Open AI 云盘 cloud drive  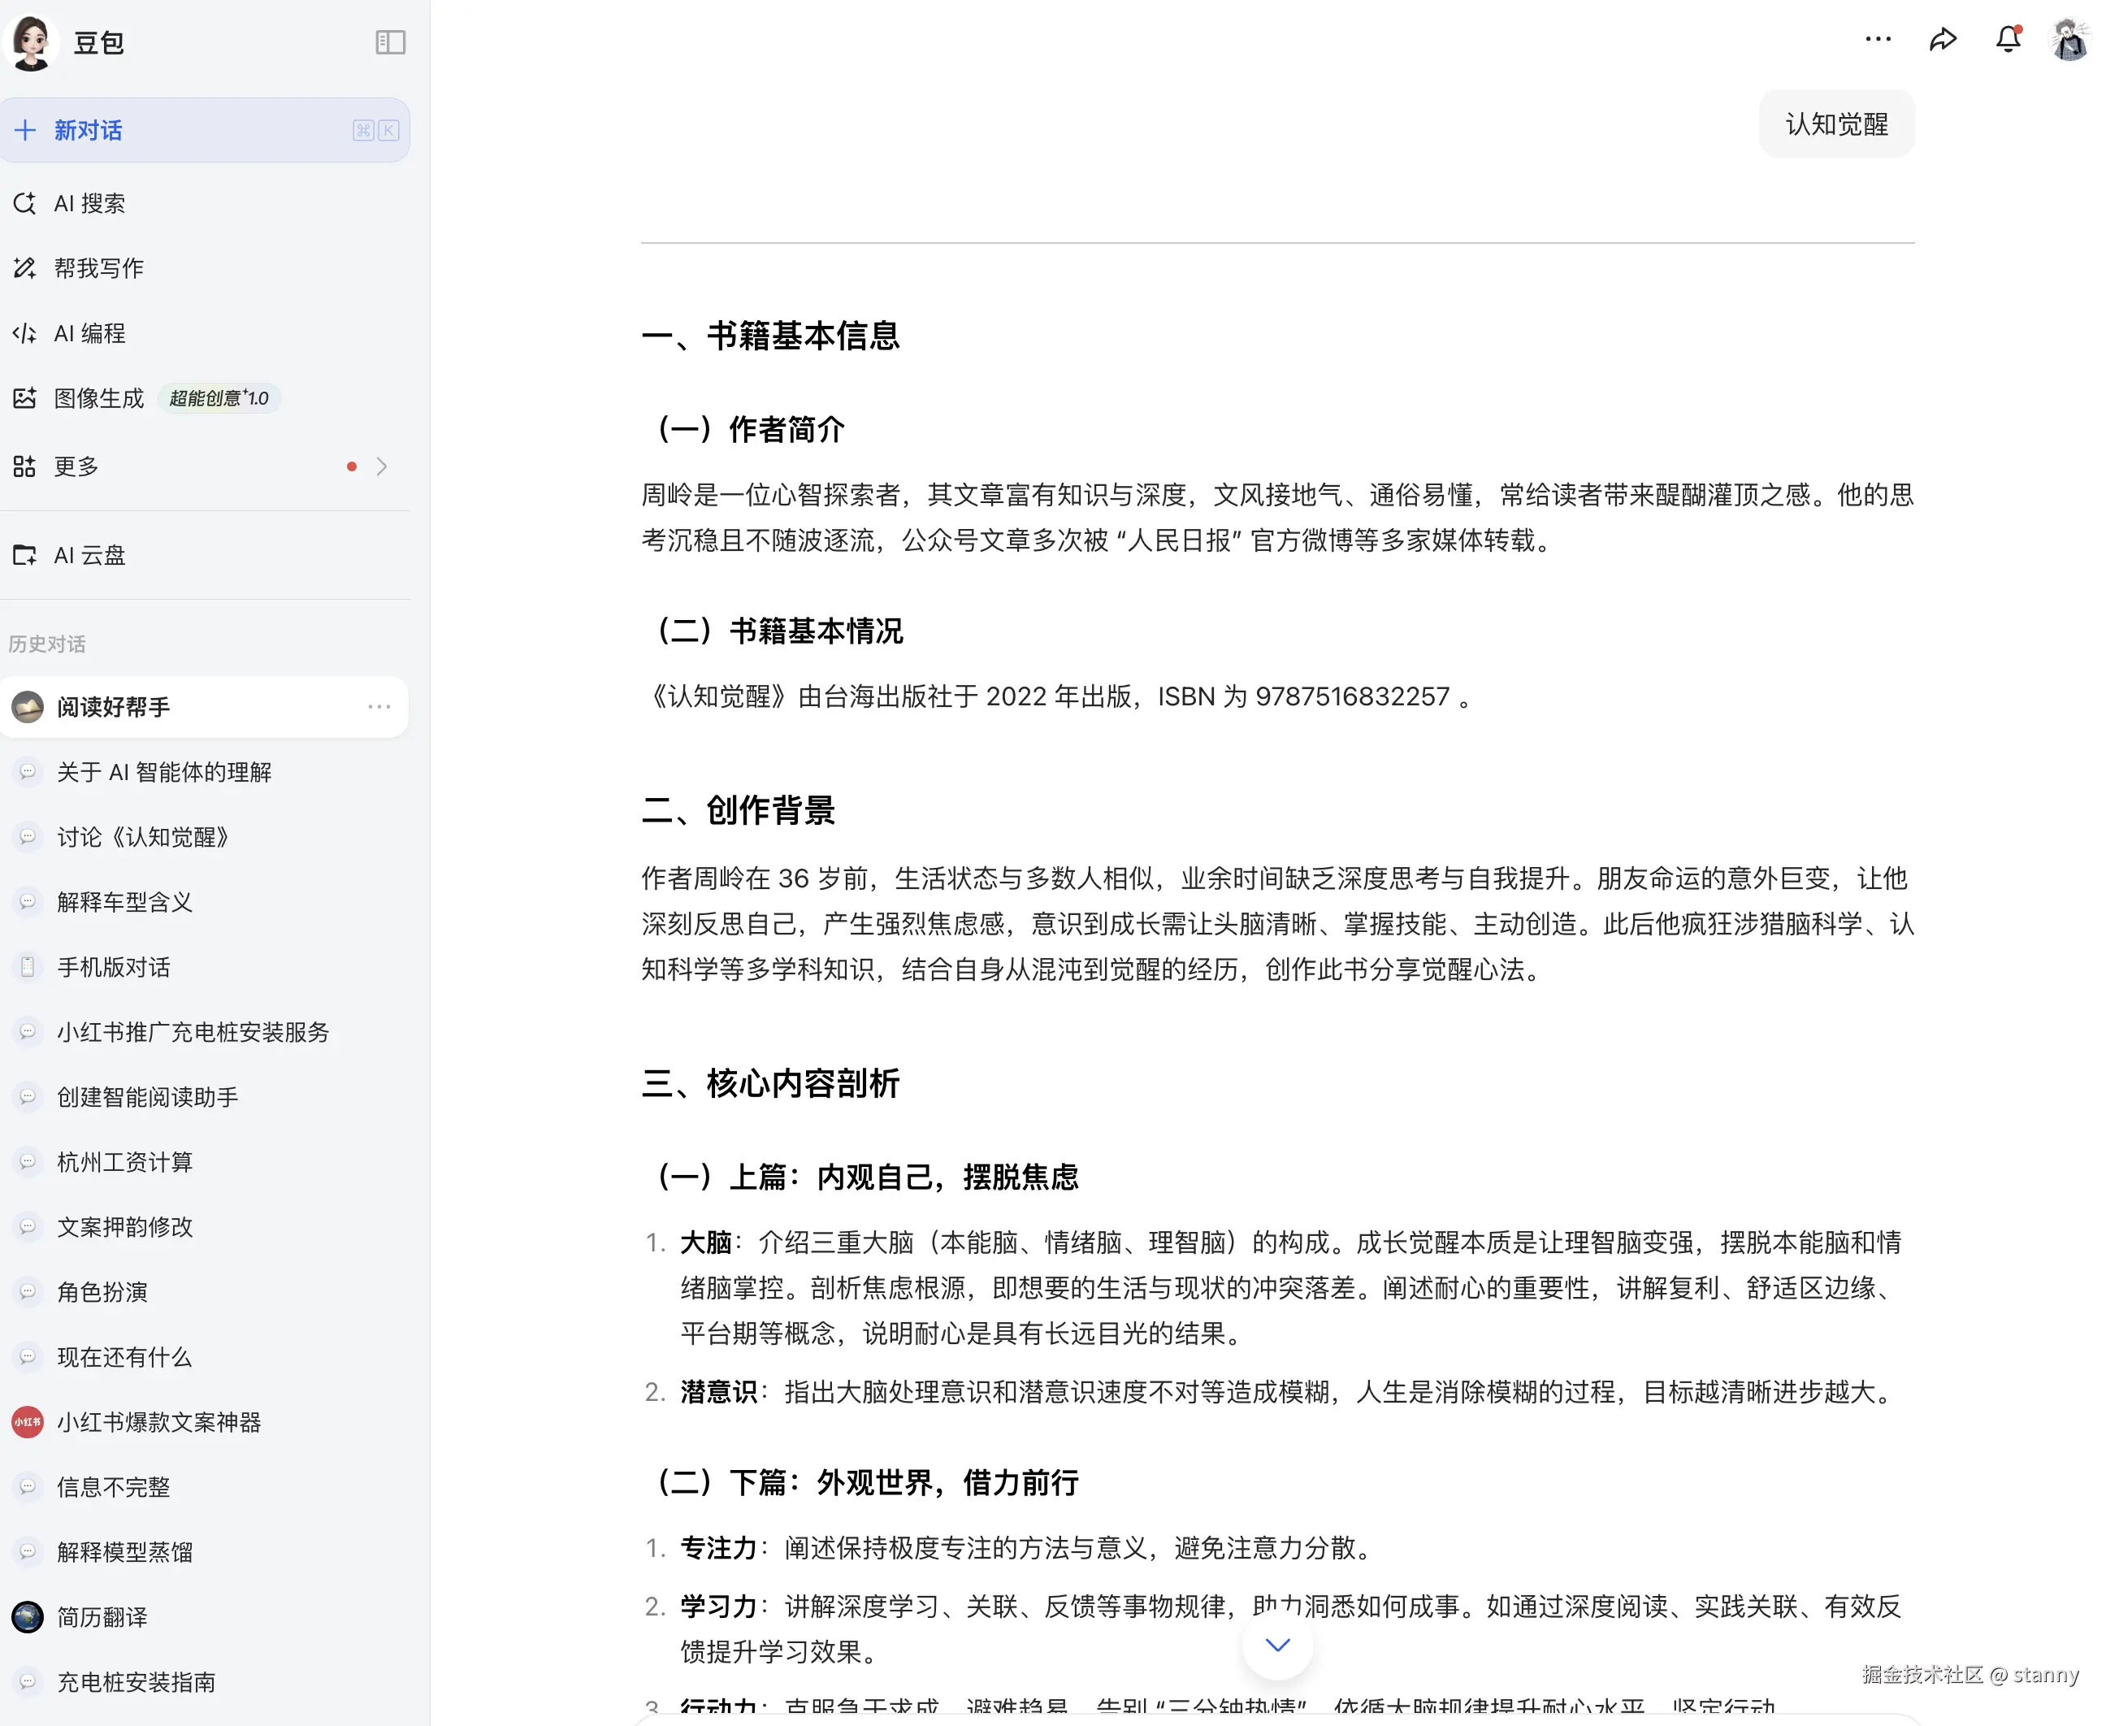89,556
